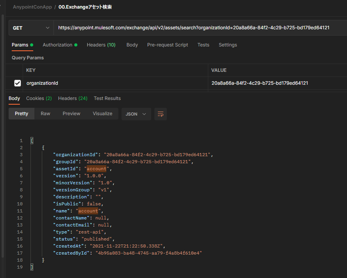Click the wrap lines icon in response toolbar
This screenshot has width=347, height=278.
tap(160, 114)
